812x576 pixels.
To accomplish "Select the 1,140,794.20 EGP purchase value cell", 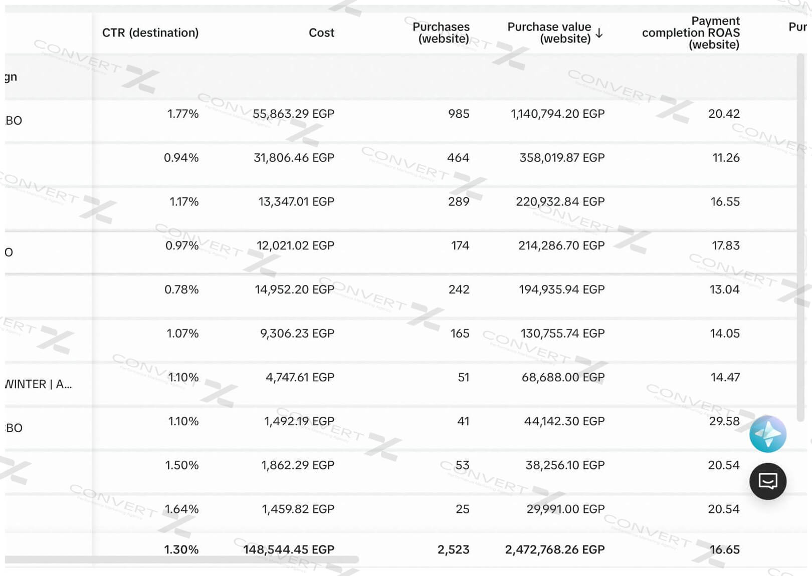I will (x=557, y=114).
